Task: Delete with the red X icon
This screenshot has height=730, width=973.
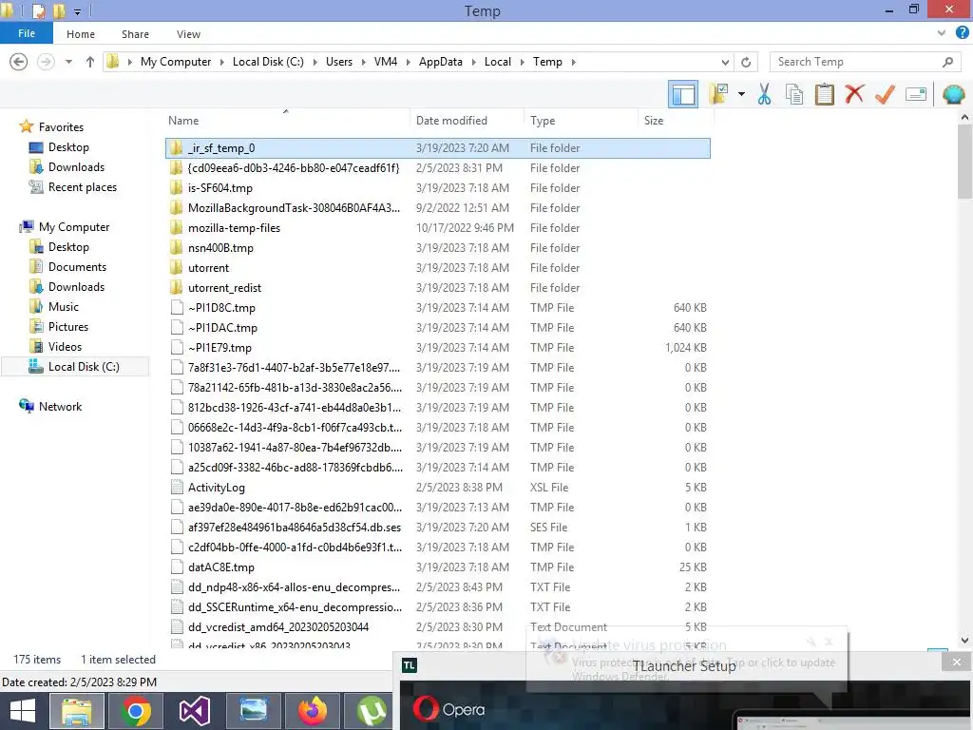Action: (854, 94)
